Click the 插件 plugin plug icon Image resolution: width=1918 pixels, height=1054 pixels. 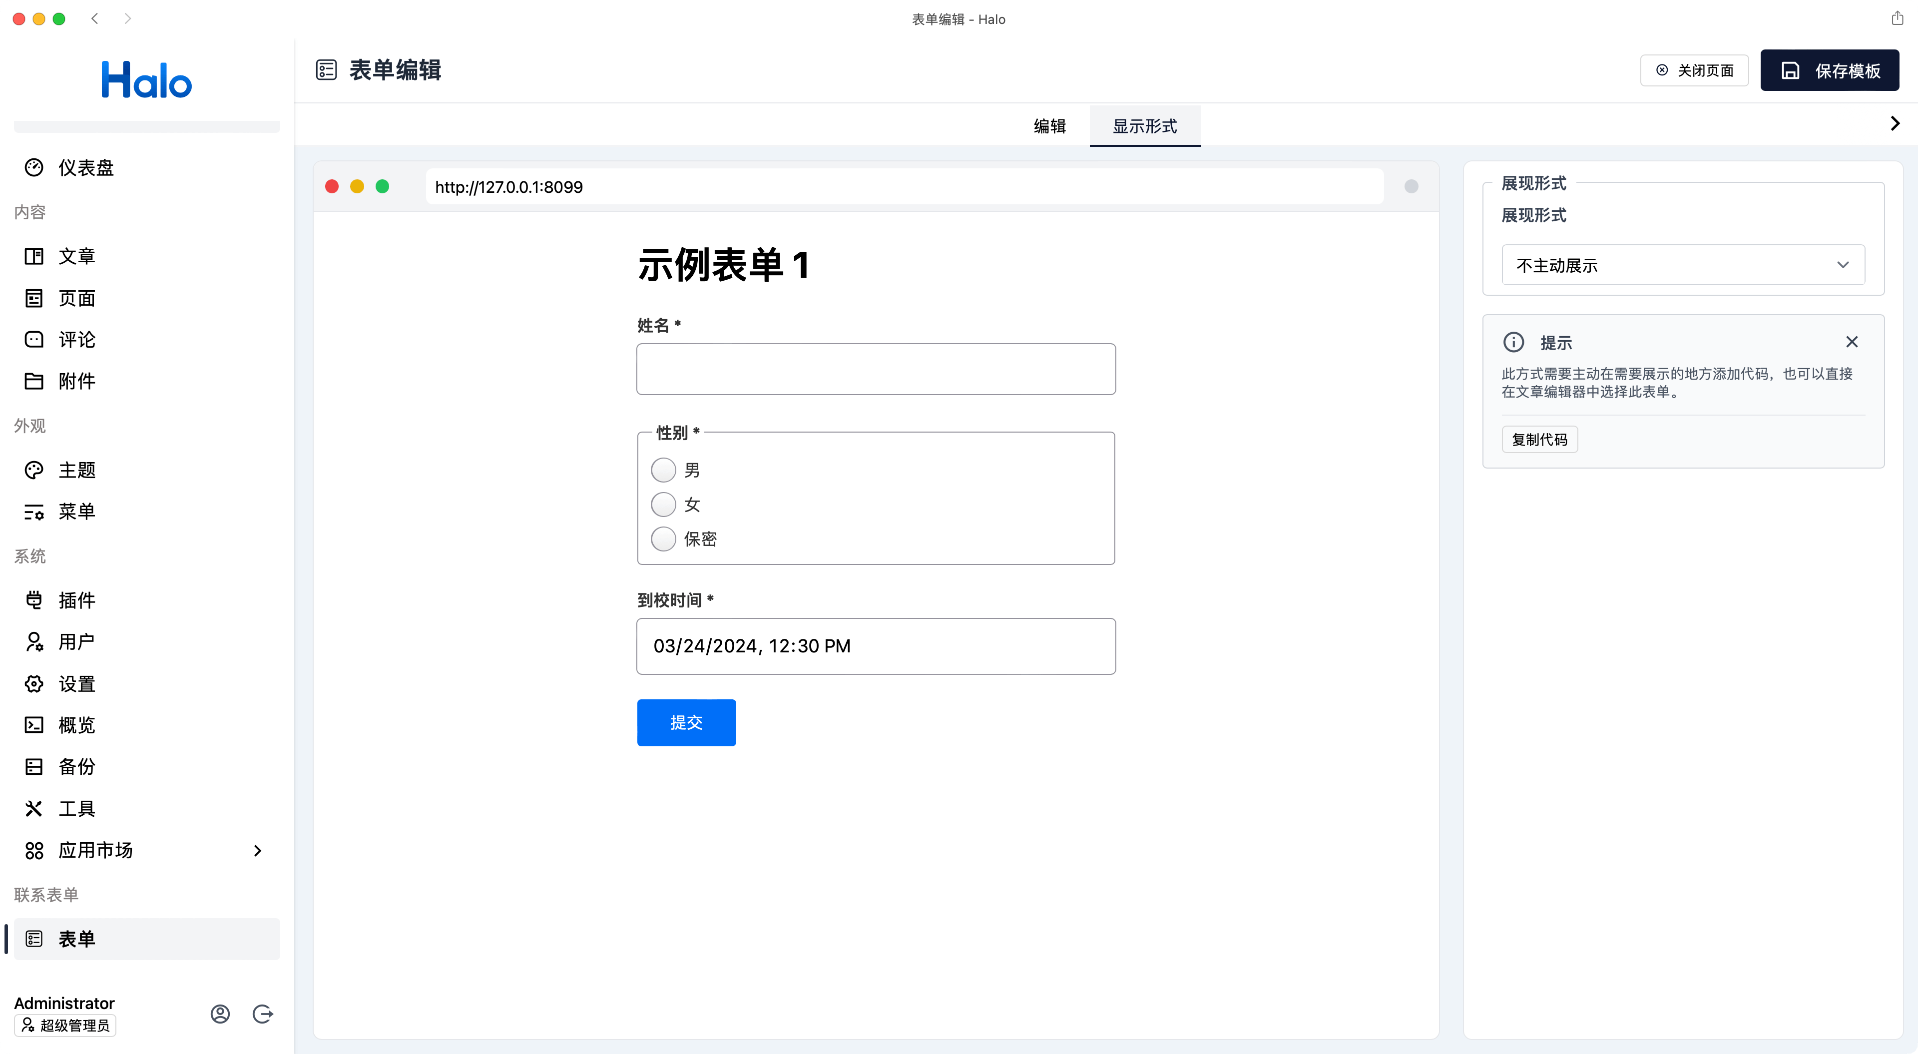[x=33, y=600]
